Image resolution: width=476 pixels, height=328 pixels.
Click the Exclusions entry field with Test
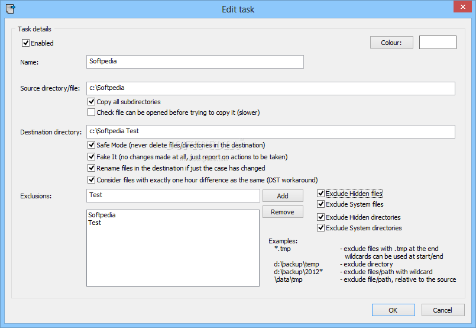173,196
